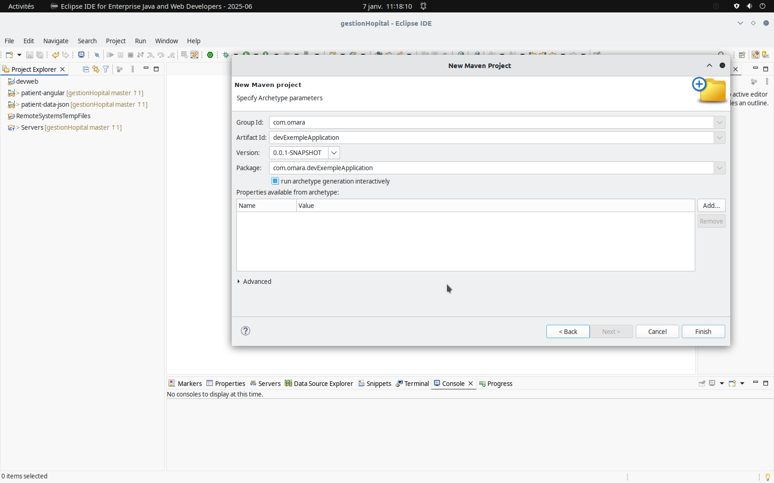Click the Open Perspective toolbar icon
The width and height of the screenshot is (774, 483).
point(742,55)
